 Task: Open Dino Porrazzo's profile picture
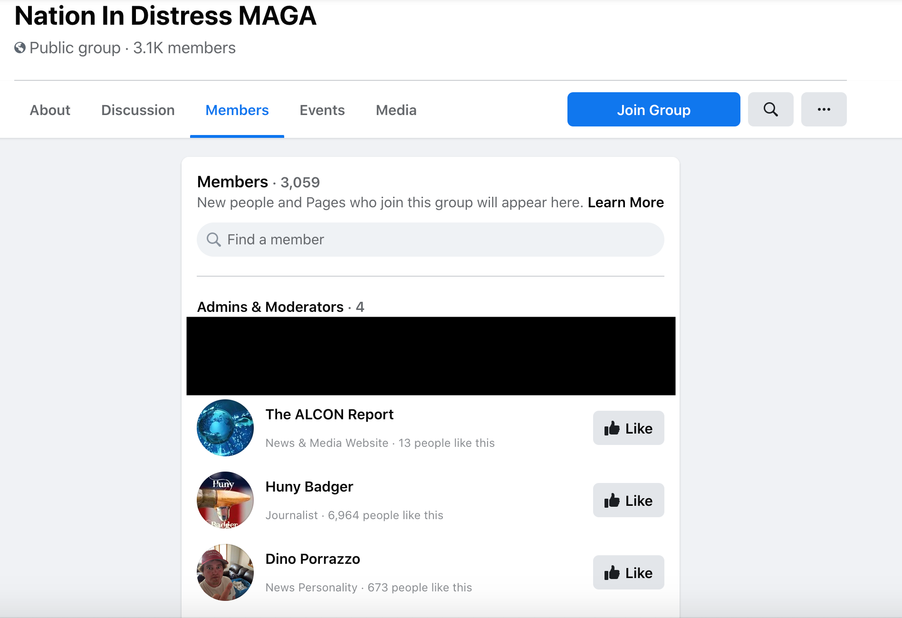(x=225, y=572)
